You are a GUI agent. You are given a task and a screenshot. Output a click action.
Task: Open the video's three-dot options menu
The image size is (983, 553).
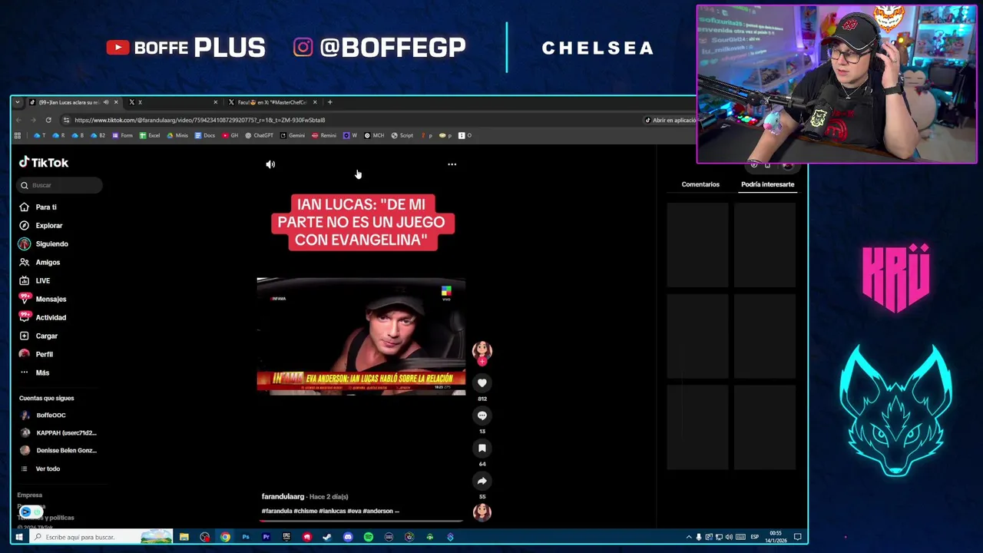point(452,164)
